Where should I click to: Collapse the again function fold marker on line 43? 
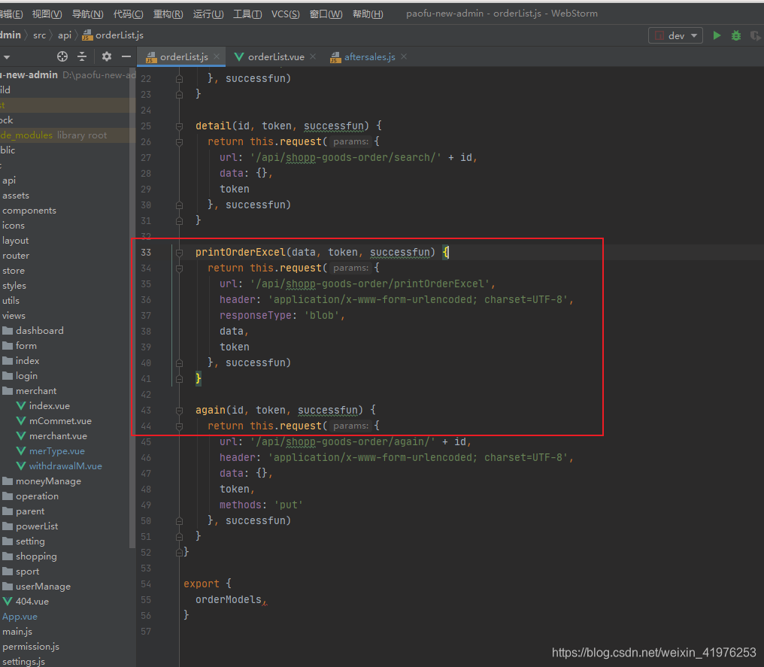tap(179, 411)
